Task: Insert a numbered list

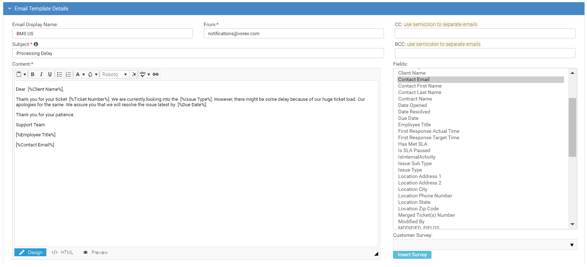Action: [x=68, y=74]
